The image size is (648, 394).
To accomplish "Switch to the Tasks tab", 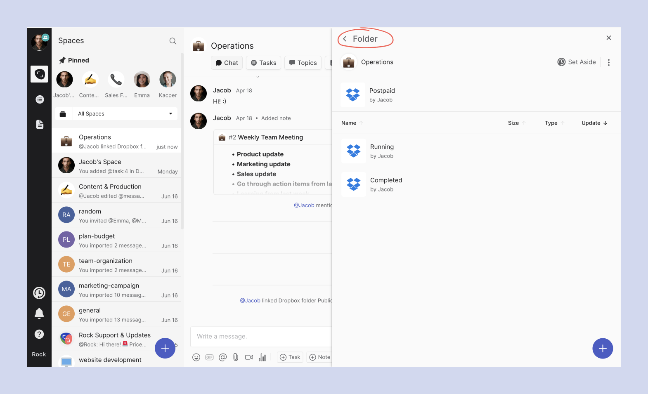I will 264,63.
